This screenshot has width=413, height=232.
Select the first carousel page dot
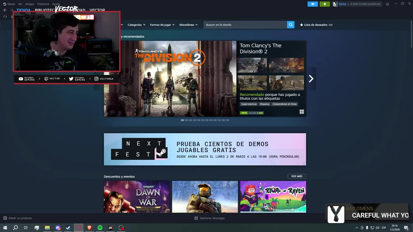pyautogui.click(x=182, y=120)
